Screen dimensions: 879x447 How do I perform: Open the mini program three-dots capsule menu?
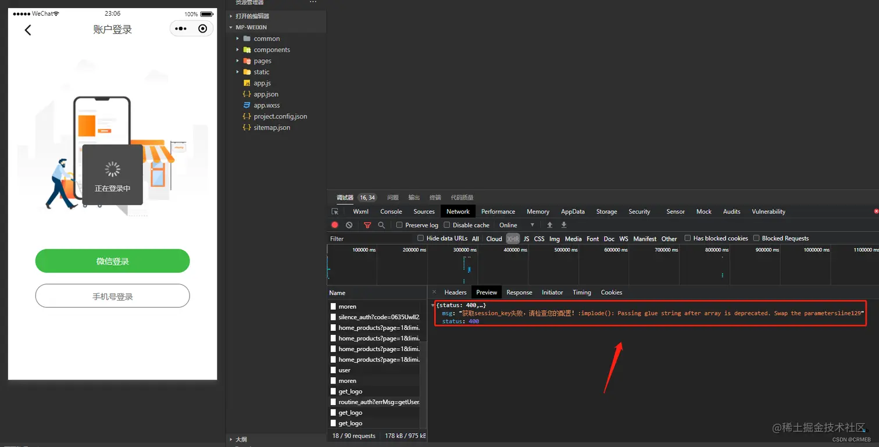(x=181, y=28)
